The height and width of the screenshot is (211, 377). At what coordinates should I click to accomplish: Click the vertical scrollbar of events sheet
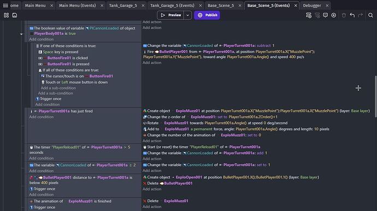[375, 96]
